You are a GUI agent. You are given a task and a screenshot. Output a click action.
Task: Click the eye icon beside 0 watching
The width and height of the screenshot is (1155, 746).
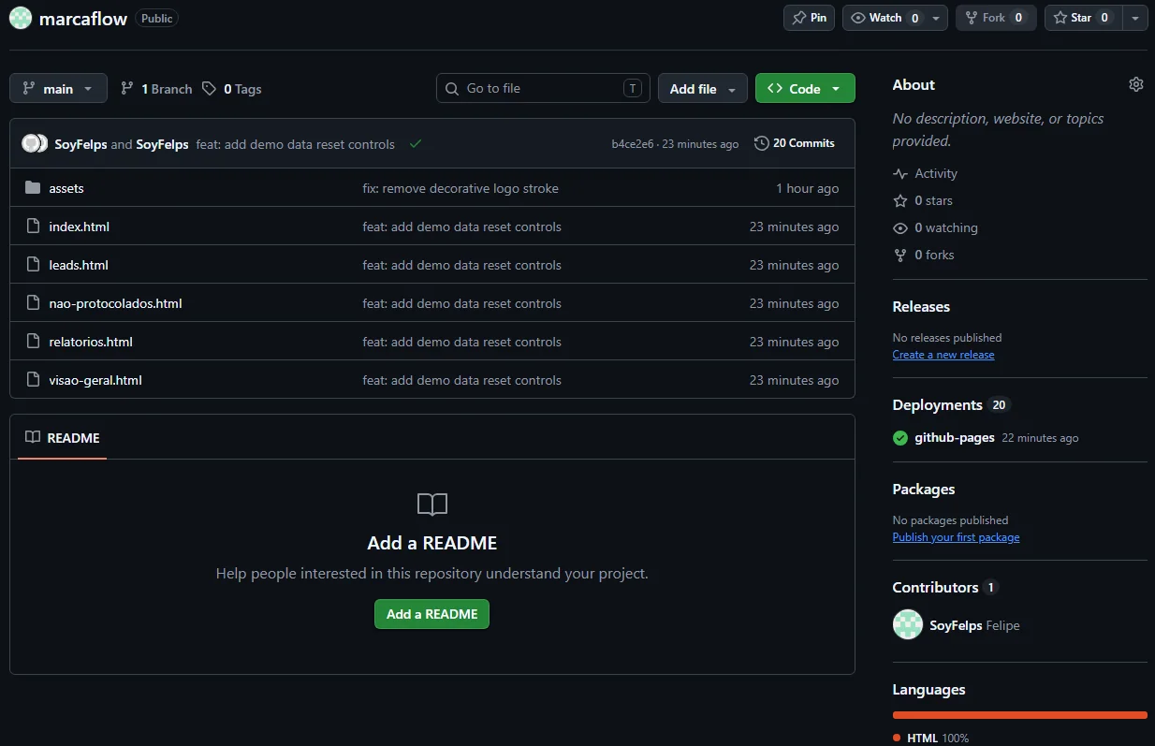(x=900, y=227)
